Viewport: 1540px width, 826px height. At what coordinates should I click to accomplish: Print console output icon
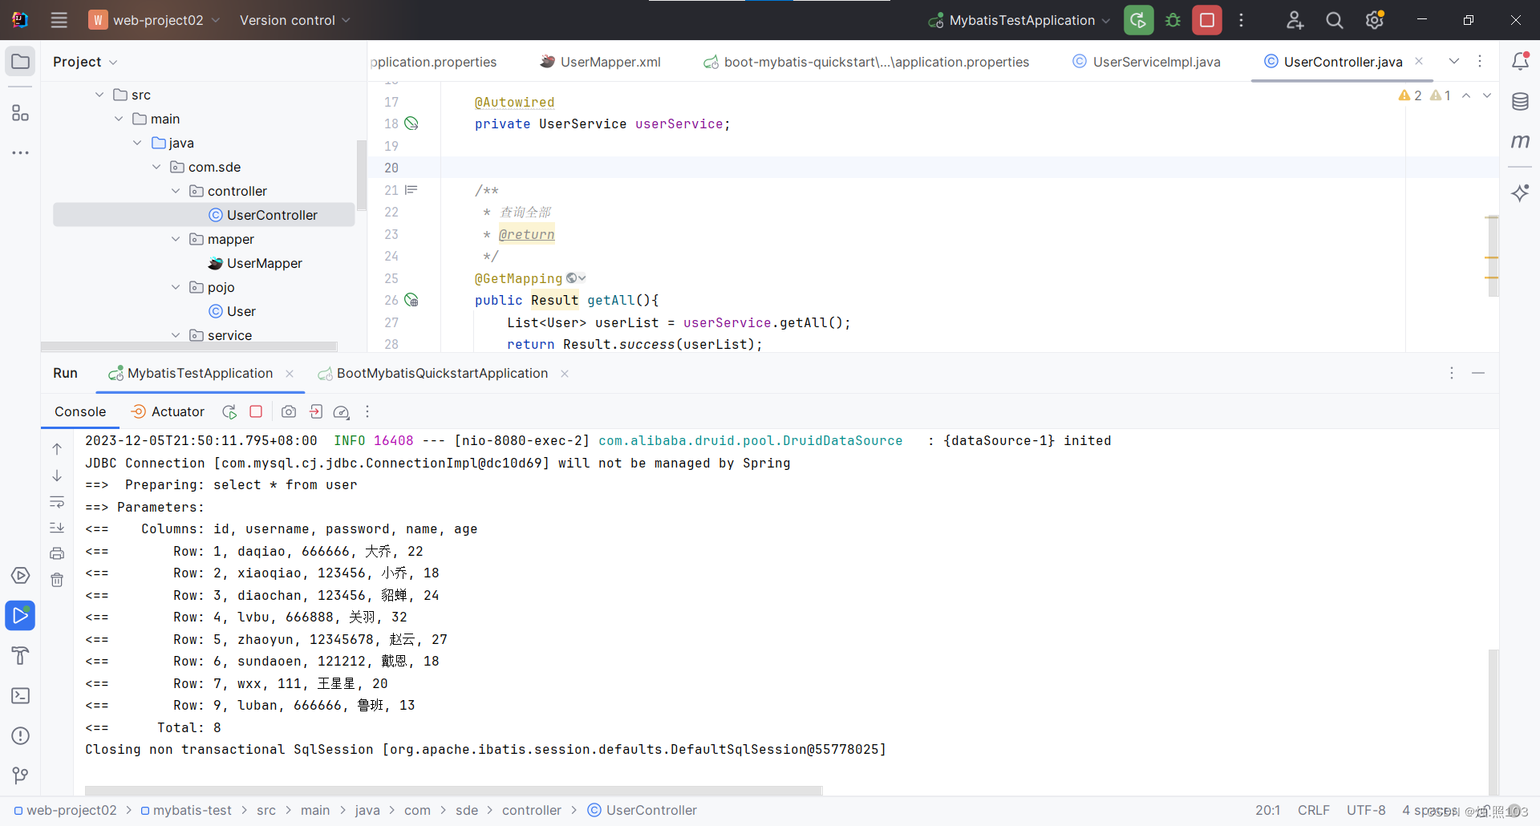tap(57, 553)
